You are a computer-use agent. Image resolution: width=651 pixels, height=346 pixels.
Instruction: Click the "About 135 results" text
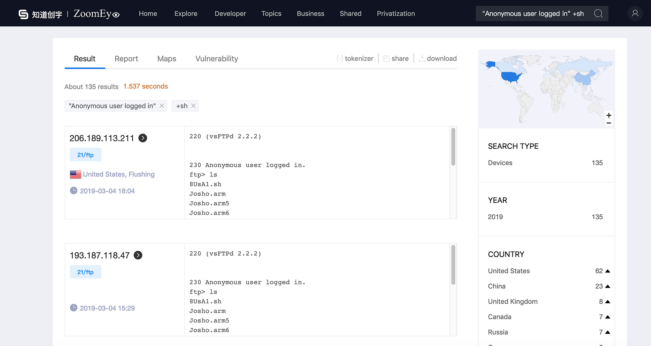(92, 87)
